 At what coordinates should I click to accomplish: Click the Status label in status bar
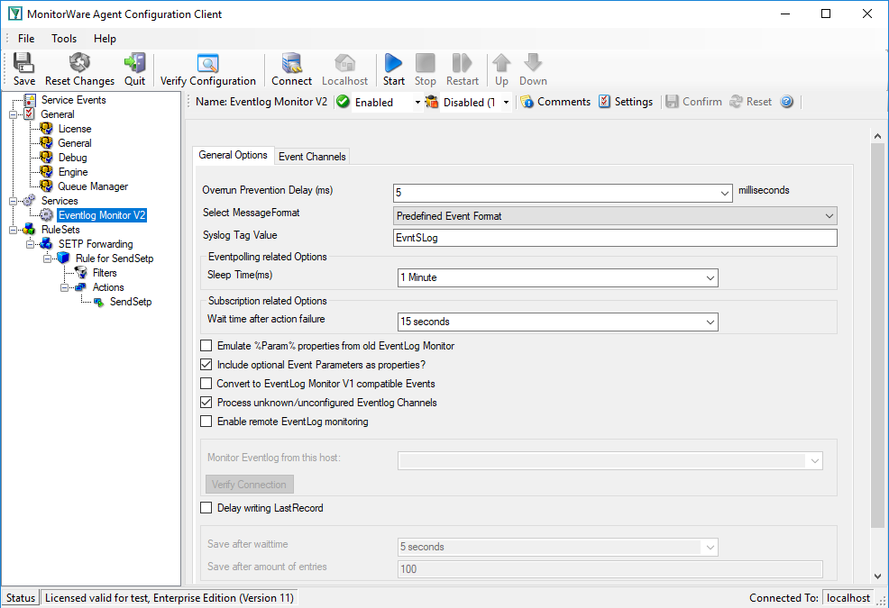click(x=21, y=598)
